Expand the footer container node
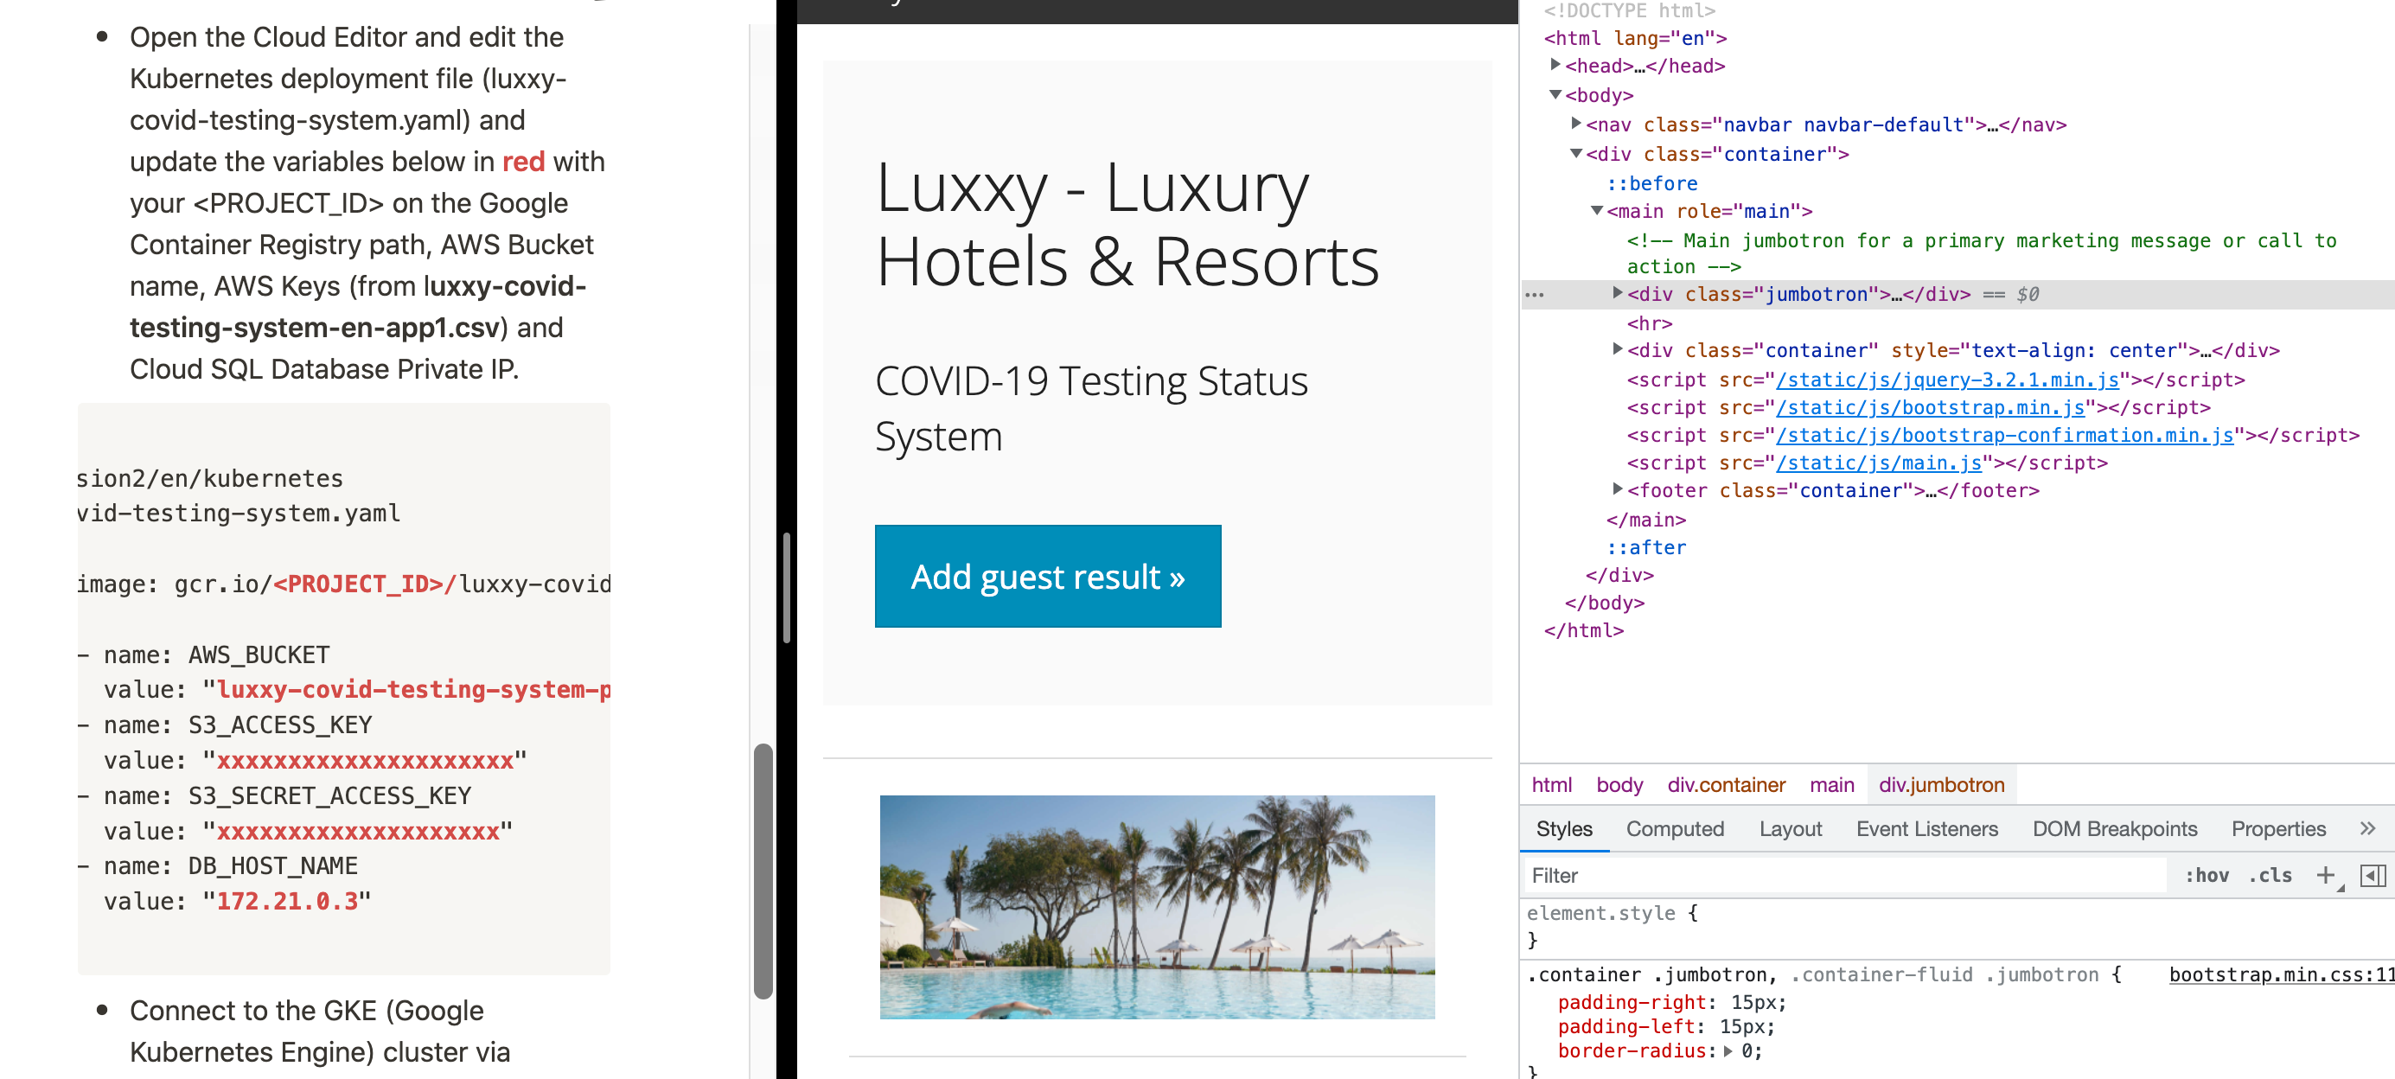Viewport: 2395px width, 1079px height. tap(1618, 488)
